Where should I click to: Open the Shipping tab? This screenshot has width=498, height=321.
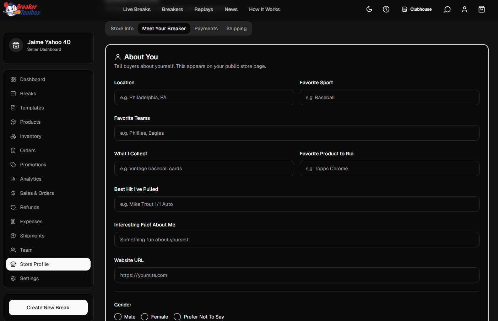coord(237,28)
